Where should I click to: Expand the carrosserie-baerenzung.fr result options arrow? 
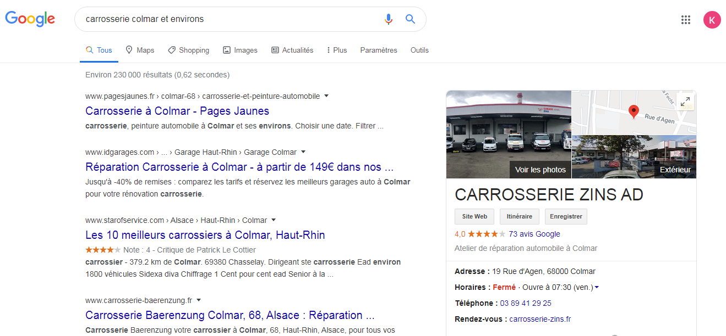point(199,300)
